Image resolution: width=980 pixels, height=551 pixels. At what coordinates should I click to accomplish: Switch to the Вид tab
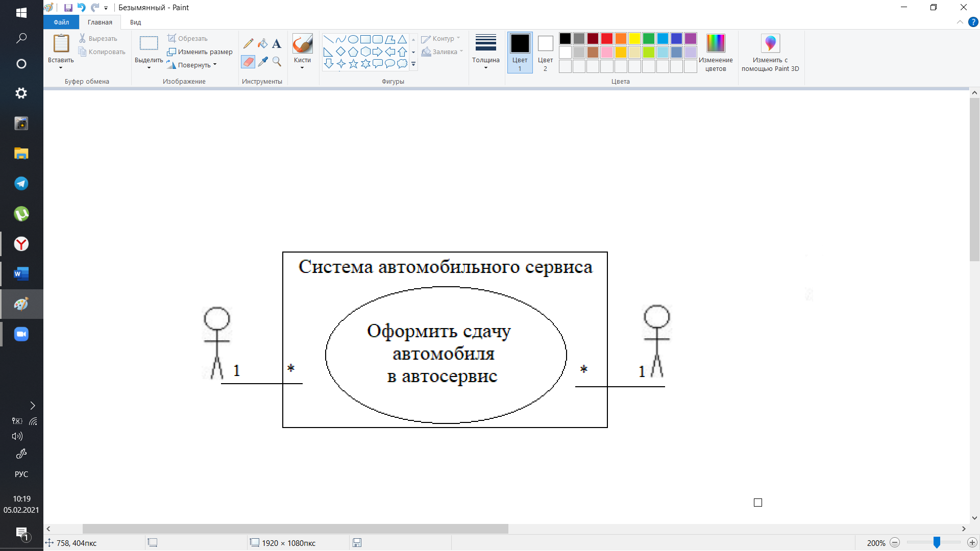(x=135, y=22)
